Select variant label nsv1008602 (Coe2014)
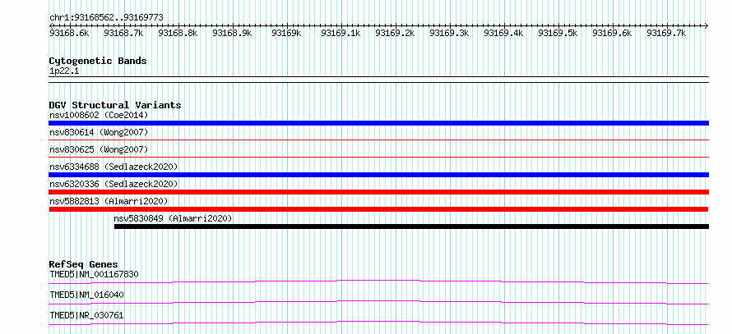732x334 pixels. click(x=99, y=115)
